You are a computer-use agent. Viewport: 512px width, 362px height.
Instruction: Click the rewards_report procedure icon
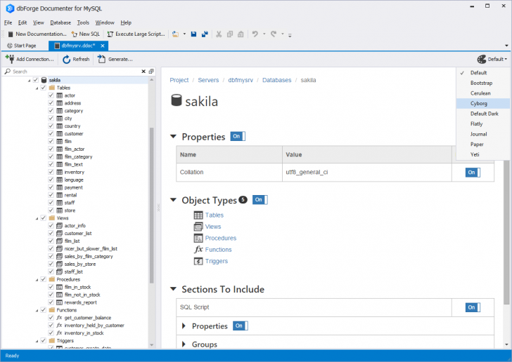pos(59,302)
